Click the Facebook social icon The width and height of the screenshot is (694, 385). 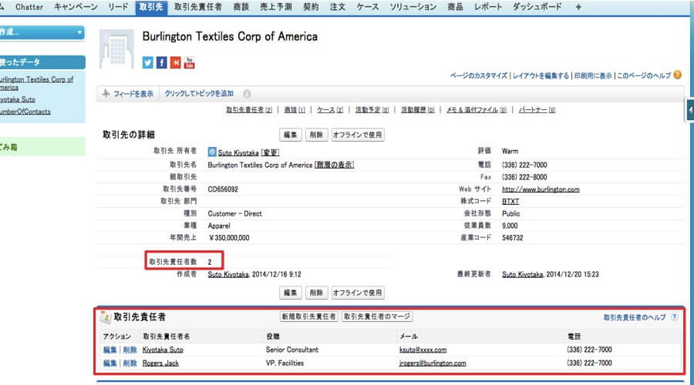[162, 62]
